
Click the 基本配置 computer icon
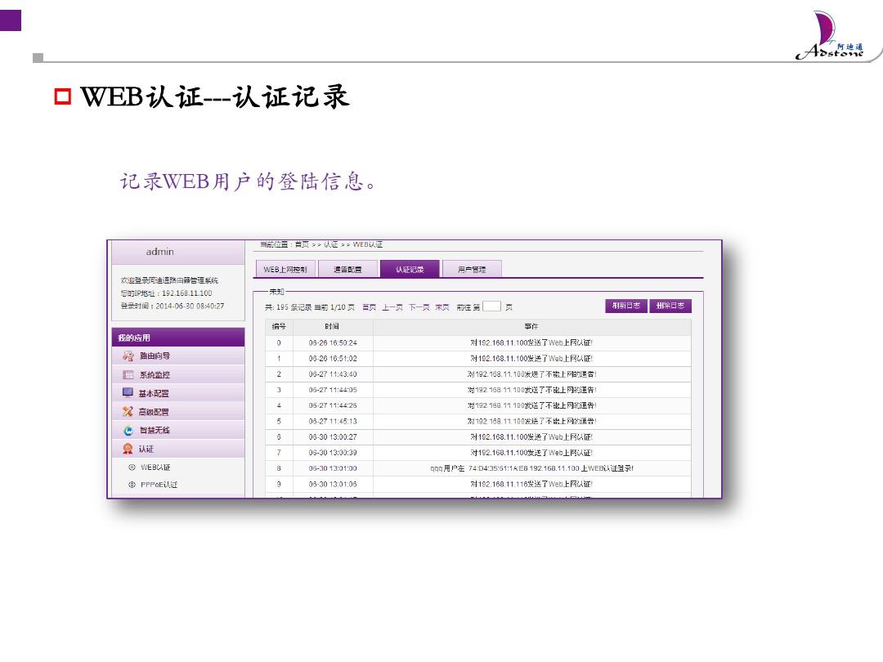click(x=128, y=393)
